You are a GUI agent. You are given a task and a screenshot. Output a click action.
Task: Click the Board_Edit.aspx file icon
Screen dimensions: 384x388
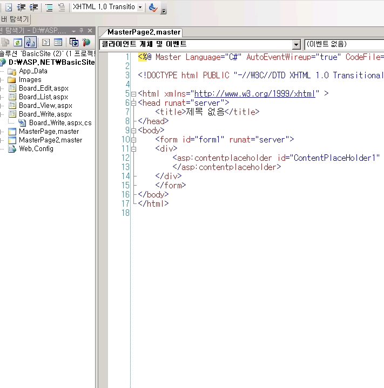pyautogui.click(x=12, y=89)
